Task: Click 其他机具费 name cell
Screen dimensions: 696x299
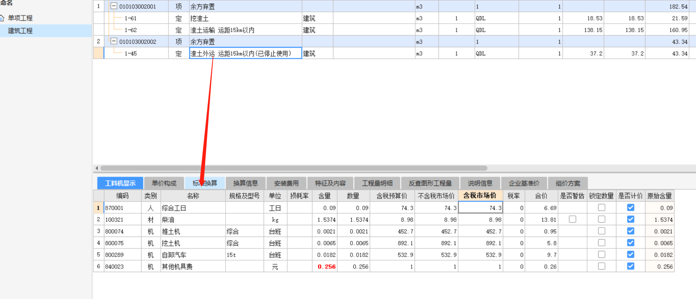Action: click(193, 267)
